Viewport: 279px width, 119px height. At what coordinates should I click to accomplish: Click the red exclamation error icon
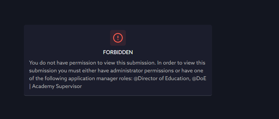118,38
